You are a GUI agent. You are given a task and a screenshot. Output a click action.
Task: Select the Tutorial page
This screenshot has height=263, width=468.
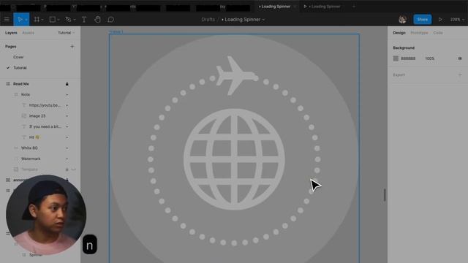click(x=20, y=68)
